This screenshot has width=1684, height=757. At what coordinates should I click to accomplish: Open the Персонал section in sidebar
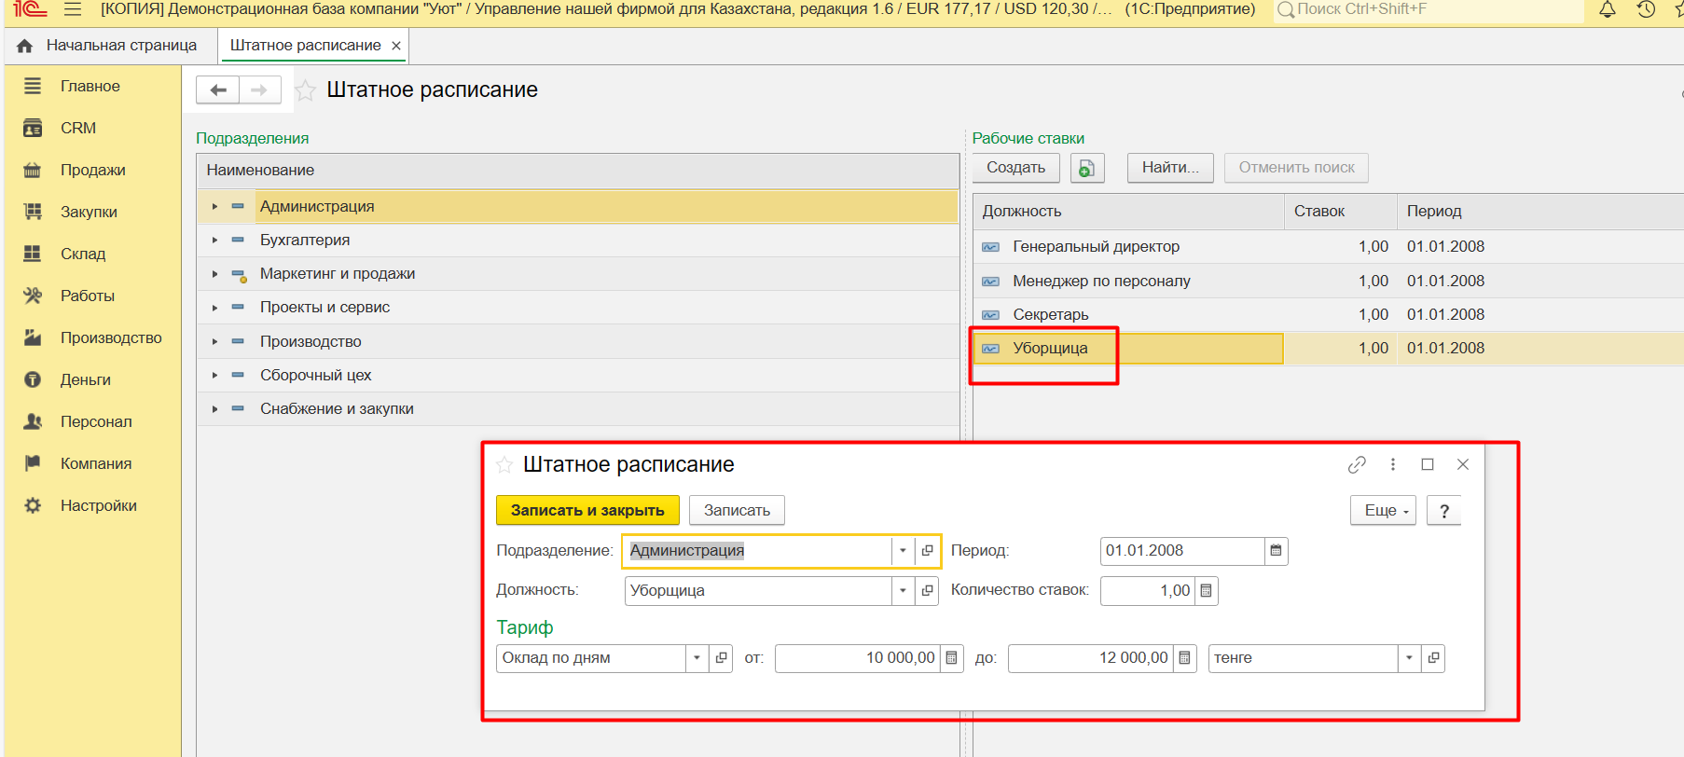(96, 421)
